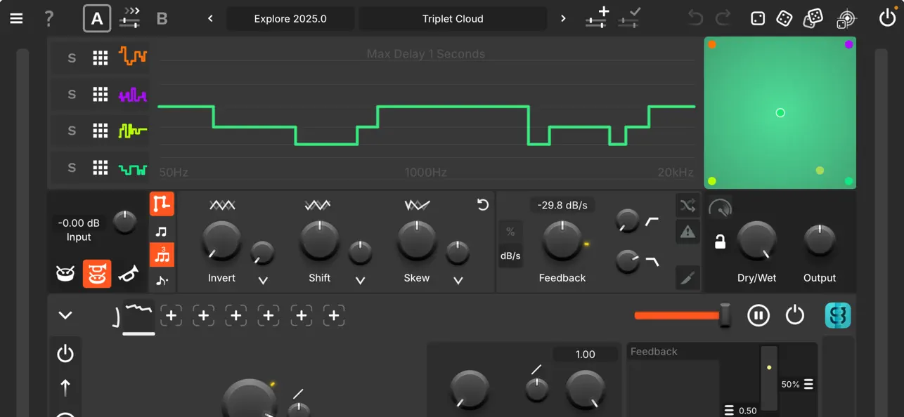Switch feedback units to percent
Screen dimensions: 904x417
(x=510, y=232)
